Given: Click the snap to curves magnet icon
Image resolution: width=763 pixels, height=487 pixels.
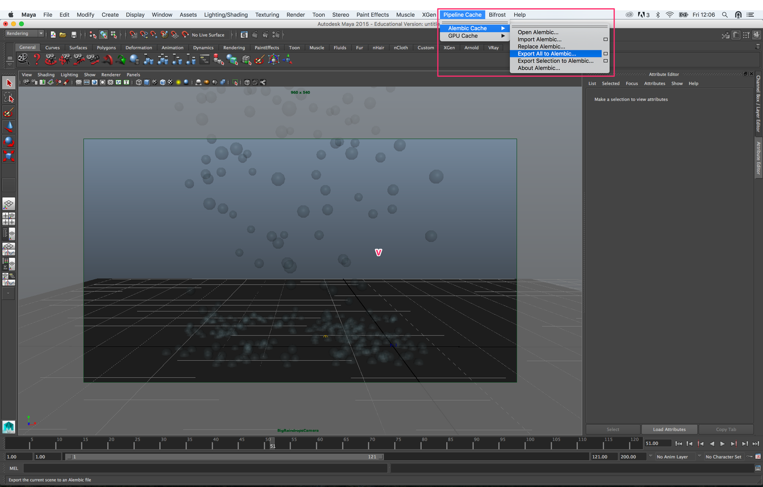Looking at the screenshot, I should 144,35.
